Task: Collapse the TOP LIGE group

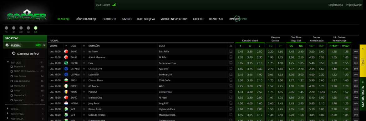Action: coord(8,62)
